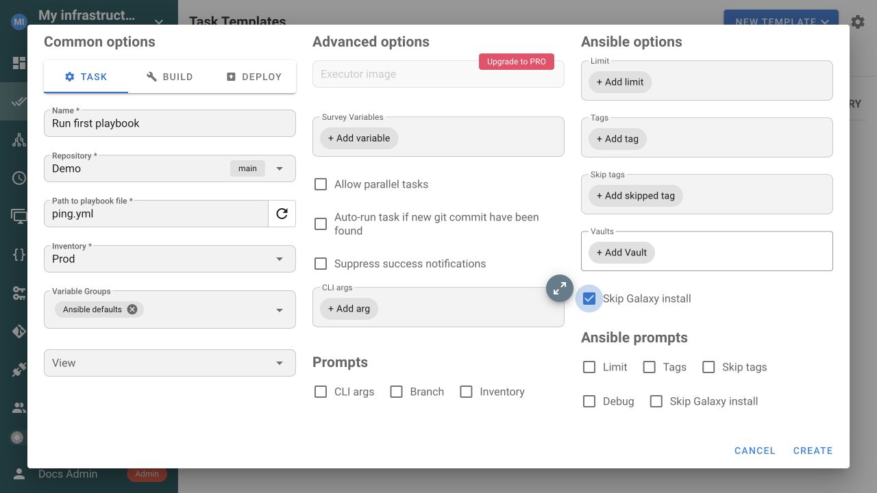Open the Team people icon in sidebar

click(x=19, y=408)
